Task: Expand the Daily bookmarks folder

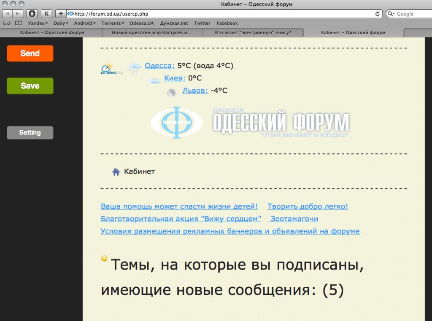Action: [x=61, y=23]
